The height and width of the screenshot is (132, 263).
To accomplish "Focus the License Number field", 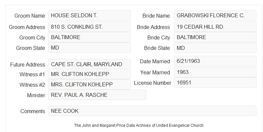I will click(215, 82).
